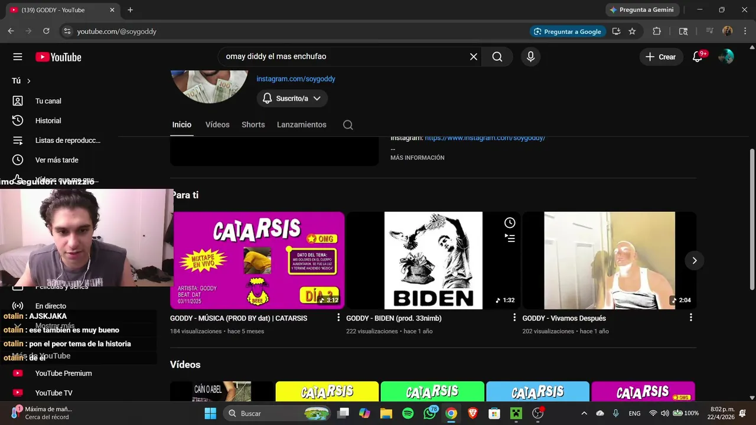The image size is (756, 425).
Task: Show hidden system tray icons chevron
Action: click(584, 413)
